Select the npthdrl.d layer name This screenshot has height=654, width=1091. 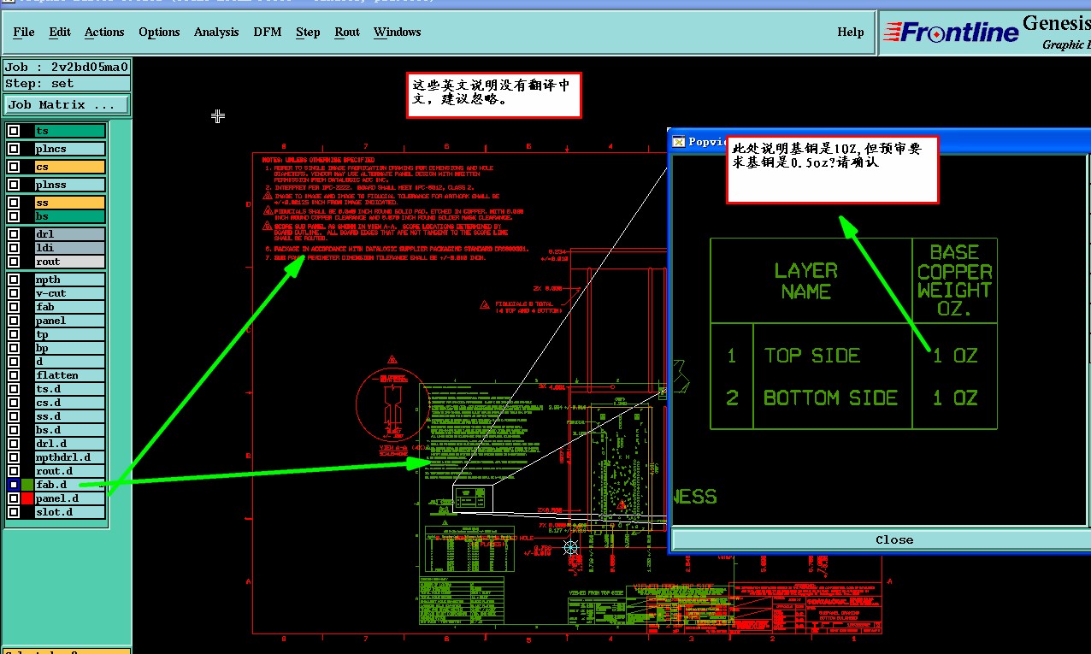[70, 457]
